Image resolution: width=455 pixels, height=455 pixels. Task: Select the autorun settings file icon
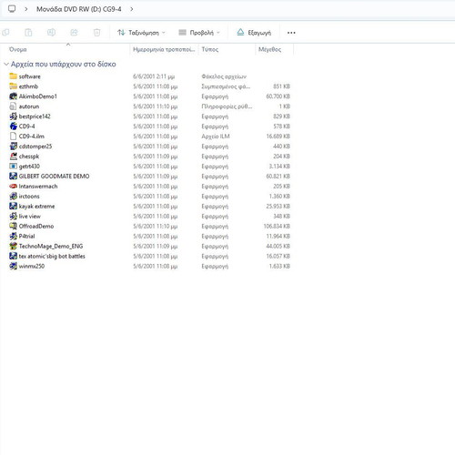[13, 106]
